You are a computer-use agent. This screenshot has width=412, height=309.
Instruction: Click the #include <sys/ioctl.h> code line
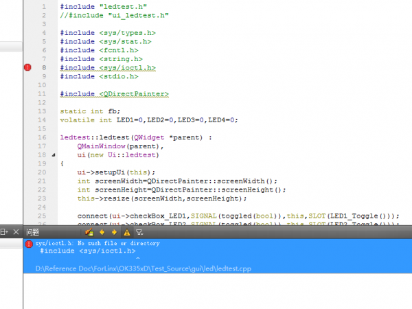click(108, 68)
